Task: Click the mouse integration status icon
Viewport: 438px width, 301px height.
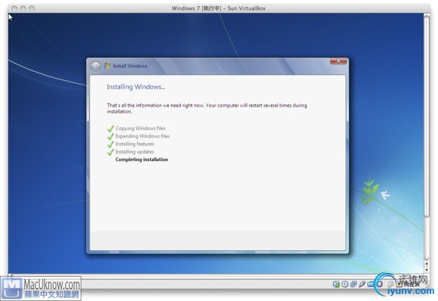Action: tap(390, 284)
